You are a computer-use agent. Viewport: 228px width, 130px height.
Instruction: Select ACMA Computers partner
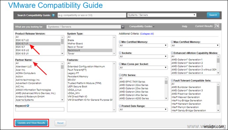pyautogui.click(x=38, y=73)
